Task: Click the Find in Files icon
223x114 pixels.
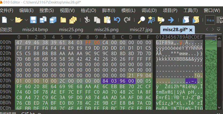Action: pos(161,20)
